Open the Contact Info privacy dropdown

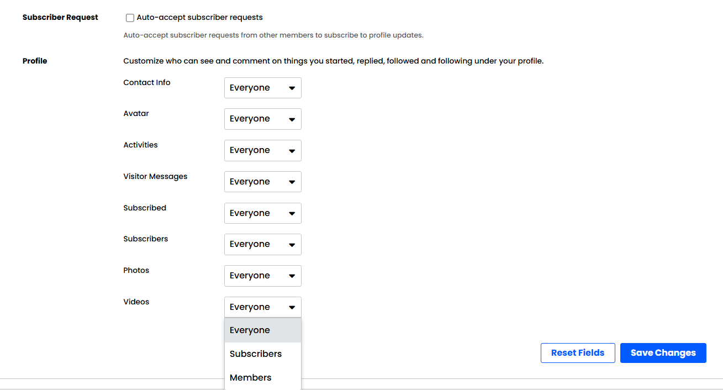point(263,88)
